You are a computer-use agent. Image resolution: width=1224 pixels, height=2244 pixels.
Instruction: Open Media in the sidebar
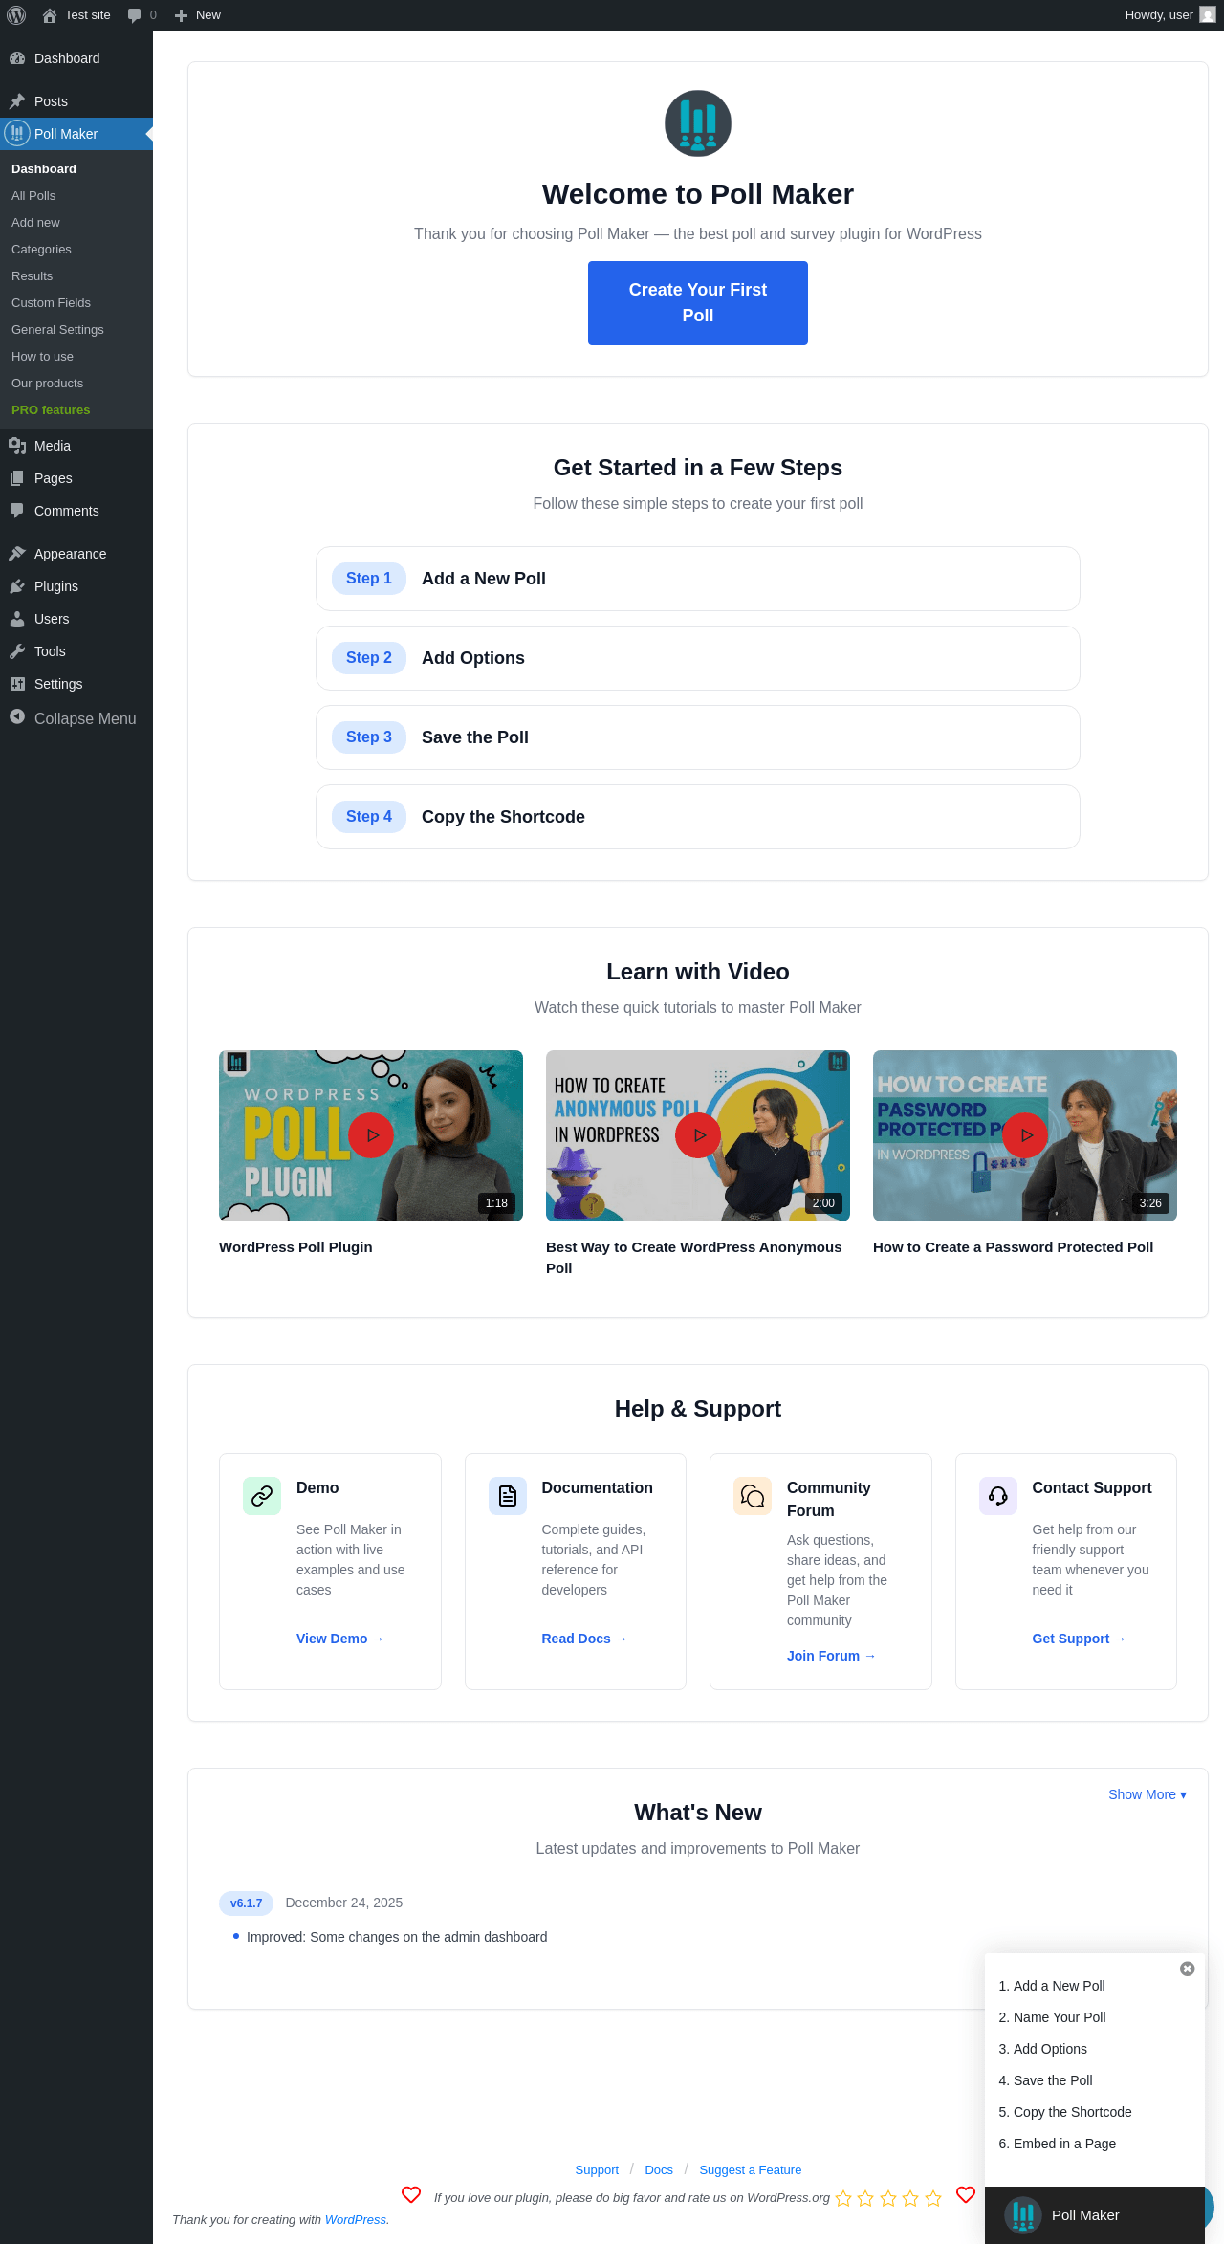(x=76, y=446)
